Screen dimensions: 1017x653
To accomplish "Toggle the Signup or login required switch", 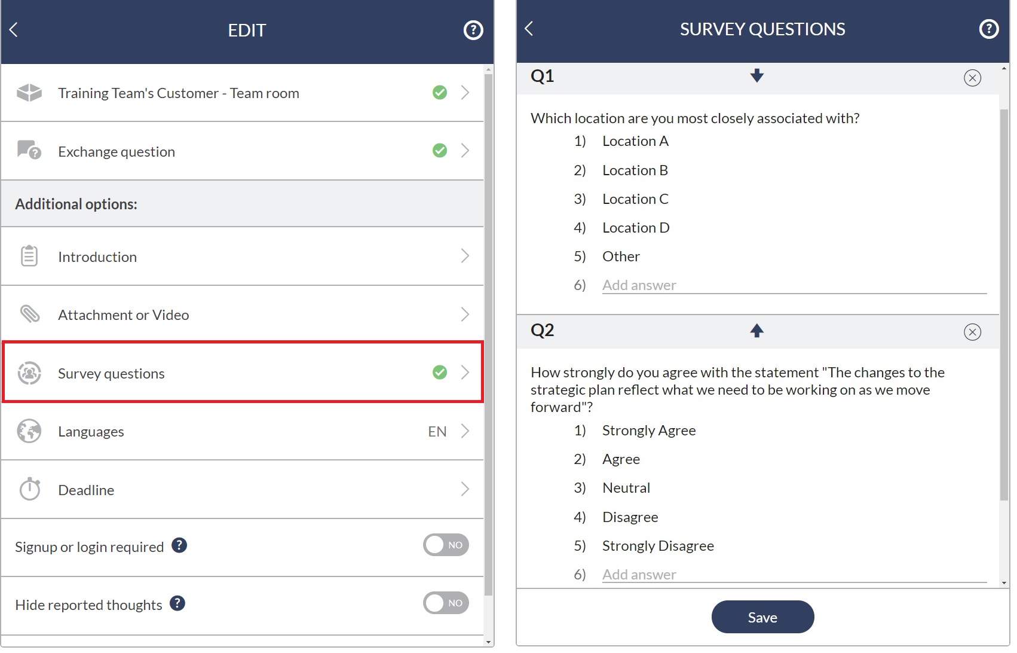I will point(446,545).
